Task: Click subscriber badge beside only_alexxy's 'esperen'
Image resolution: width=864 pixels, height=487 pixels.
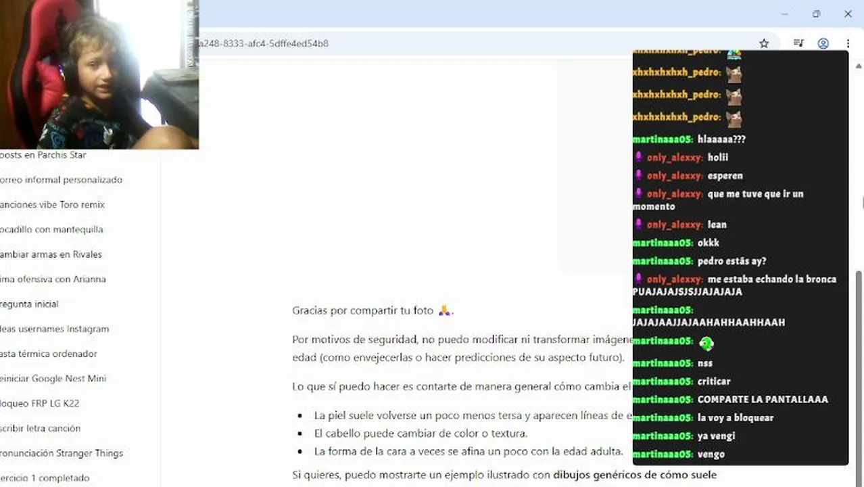Action: [x=638, y=175]
